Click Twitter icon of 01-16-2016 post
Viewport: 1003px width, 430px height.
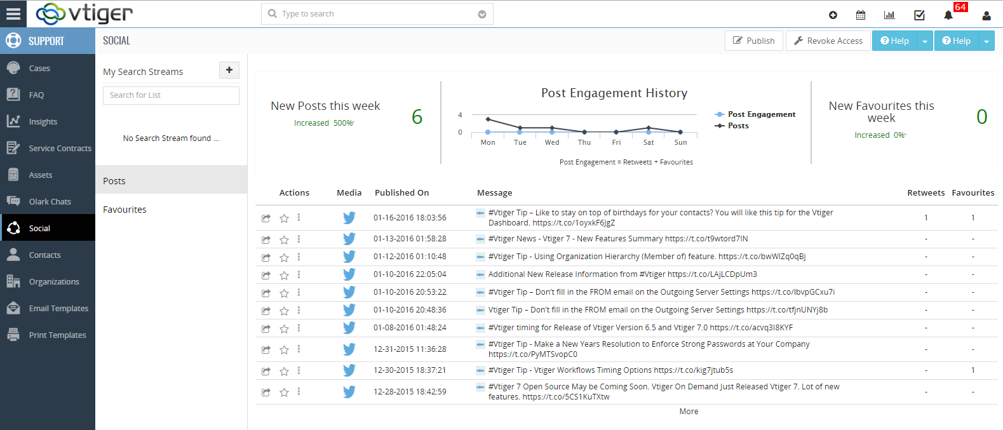coord(349,218)
